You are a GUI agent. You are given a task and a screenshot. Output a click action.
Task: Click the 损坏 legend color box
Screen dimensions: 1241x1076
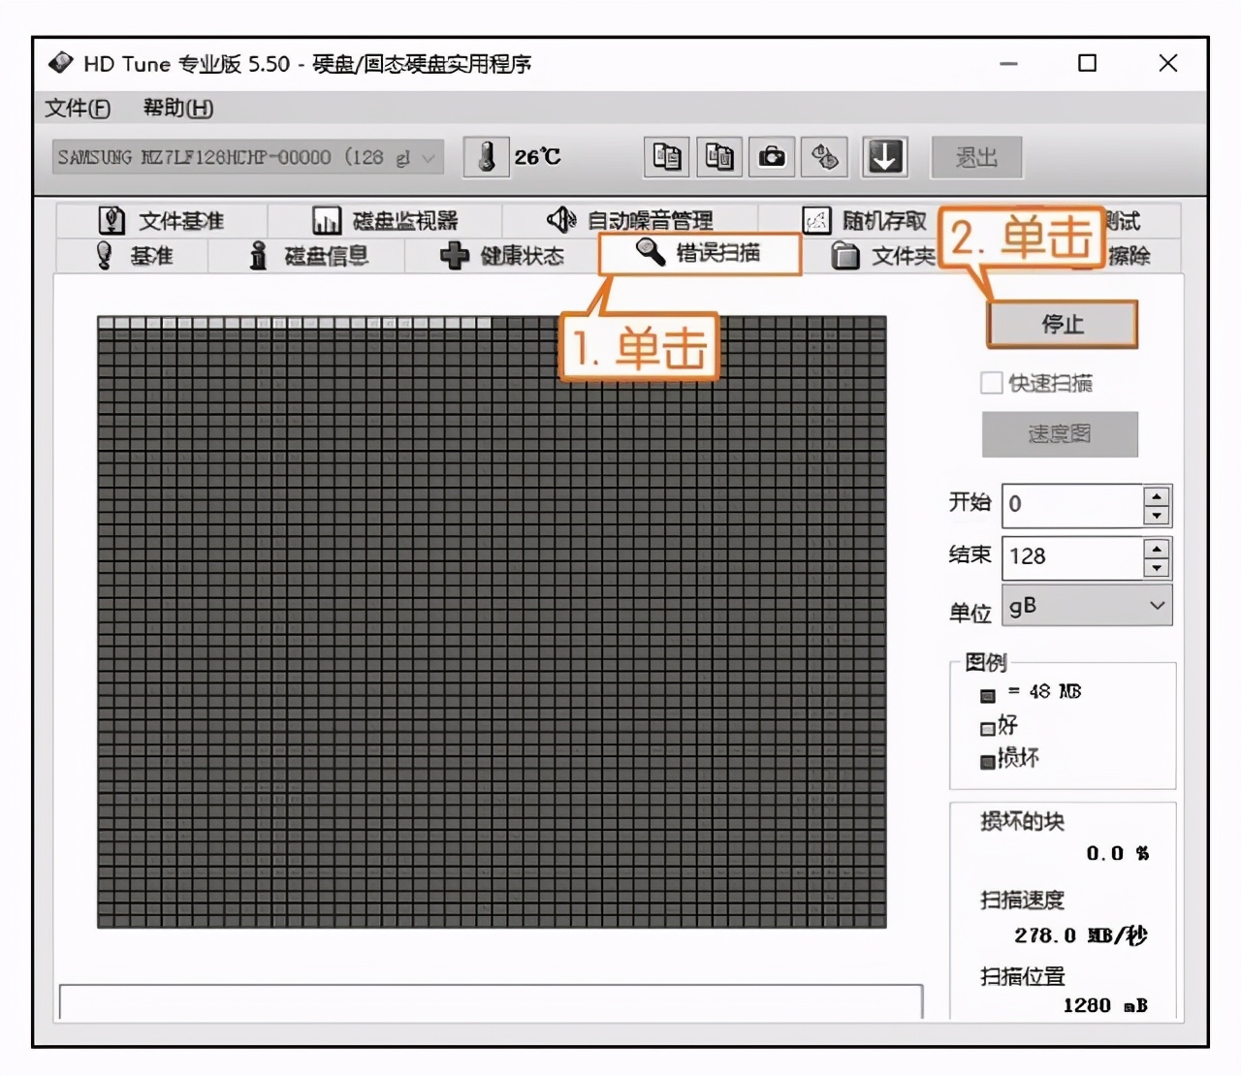(x=987, y=762)
